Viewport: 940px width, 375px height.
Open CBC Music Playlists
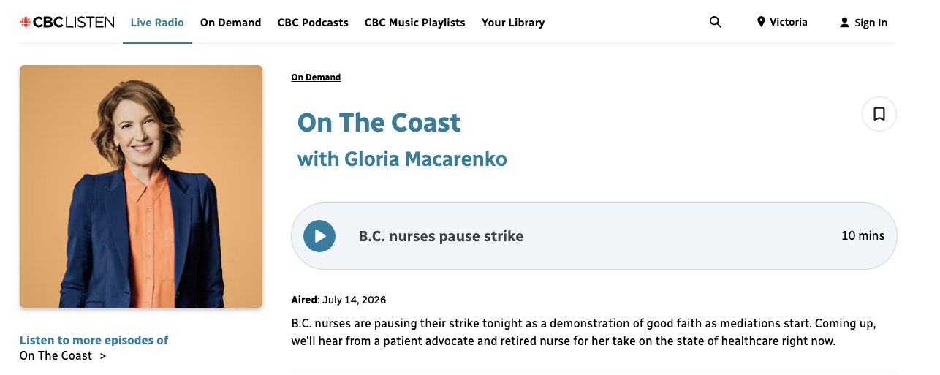click(414, 23)
